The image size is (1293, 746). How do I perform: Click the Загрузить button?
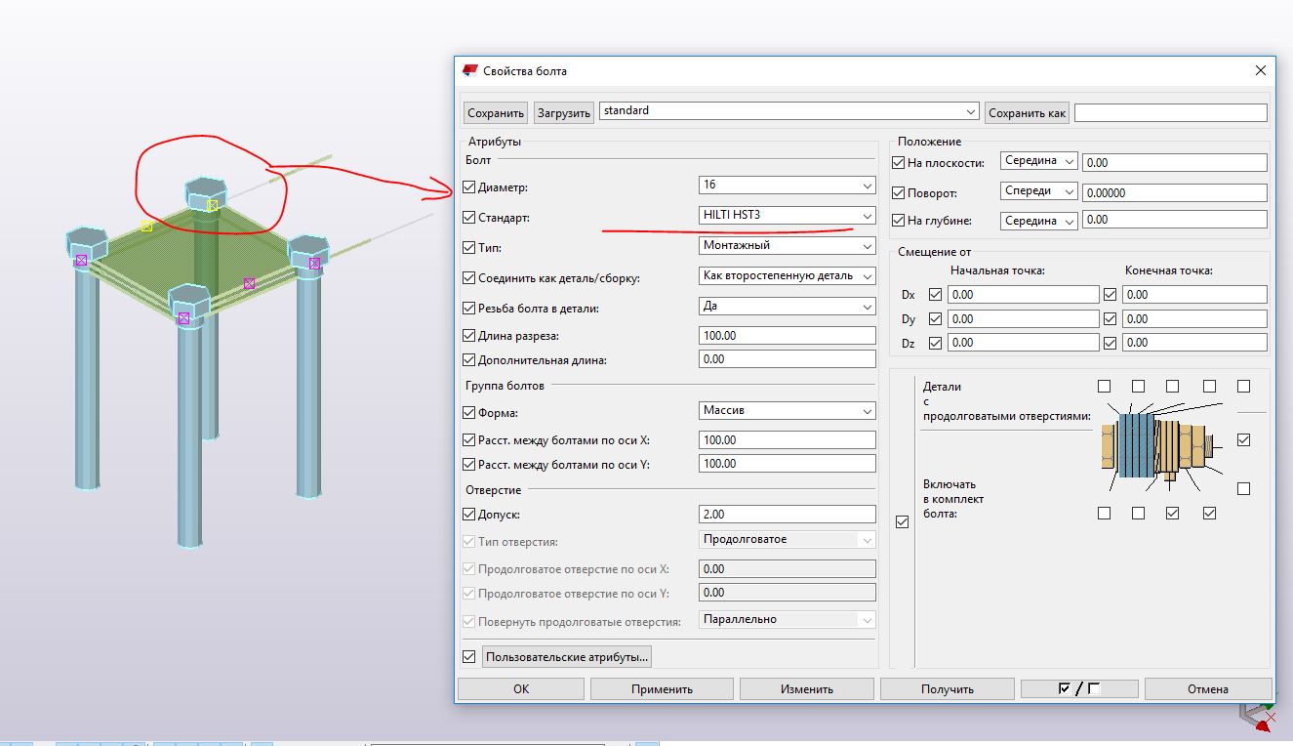(x=563, y=113)
